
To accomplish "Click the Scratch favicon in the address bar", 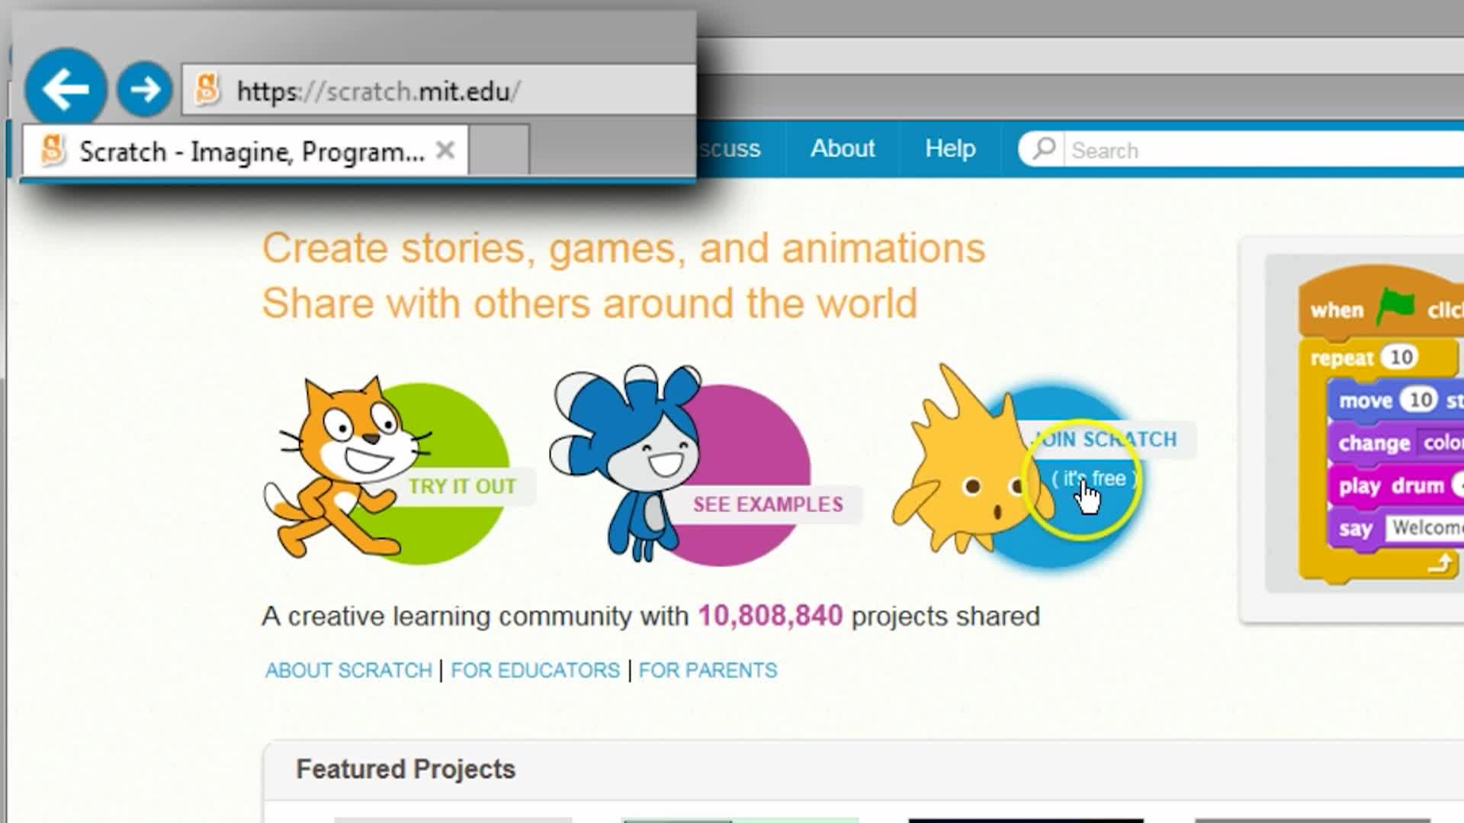I will (x=204, y=89).
